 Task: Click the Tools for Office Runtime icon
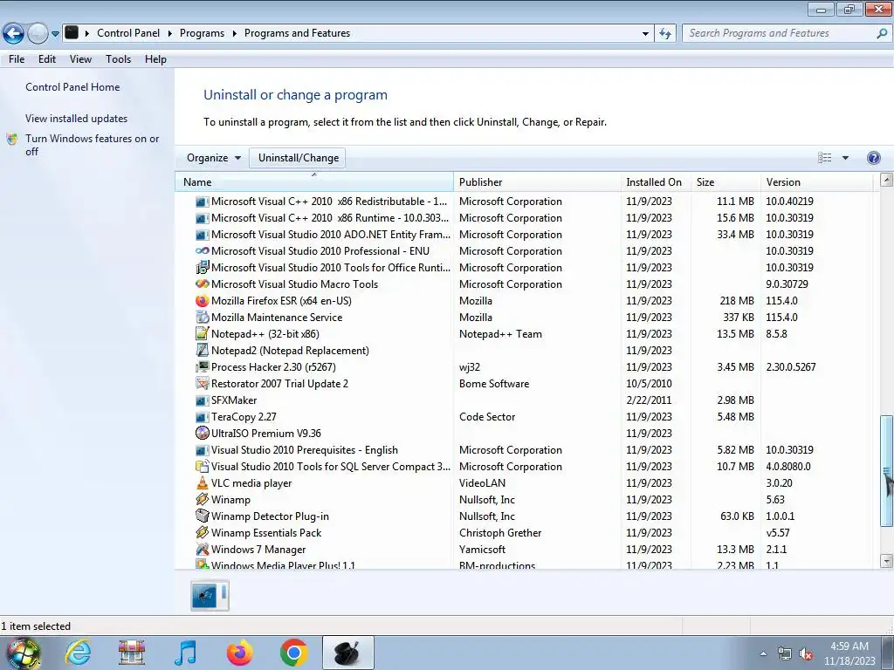click(202, 267)
